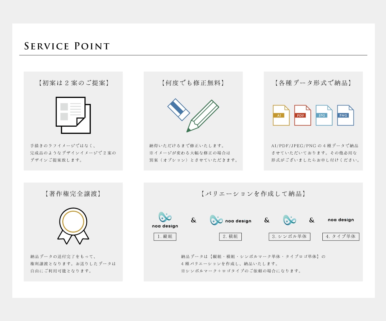
Task: Click the '【初案は２案のご提案】' heading
Action: tap(73, 83)
